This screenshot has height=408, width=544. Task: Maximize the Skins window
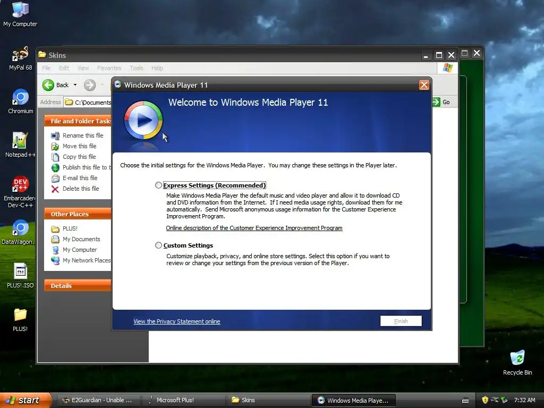tap(439, 55)
